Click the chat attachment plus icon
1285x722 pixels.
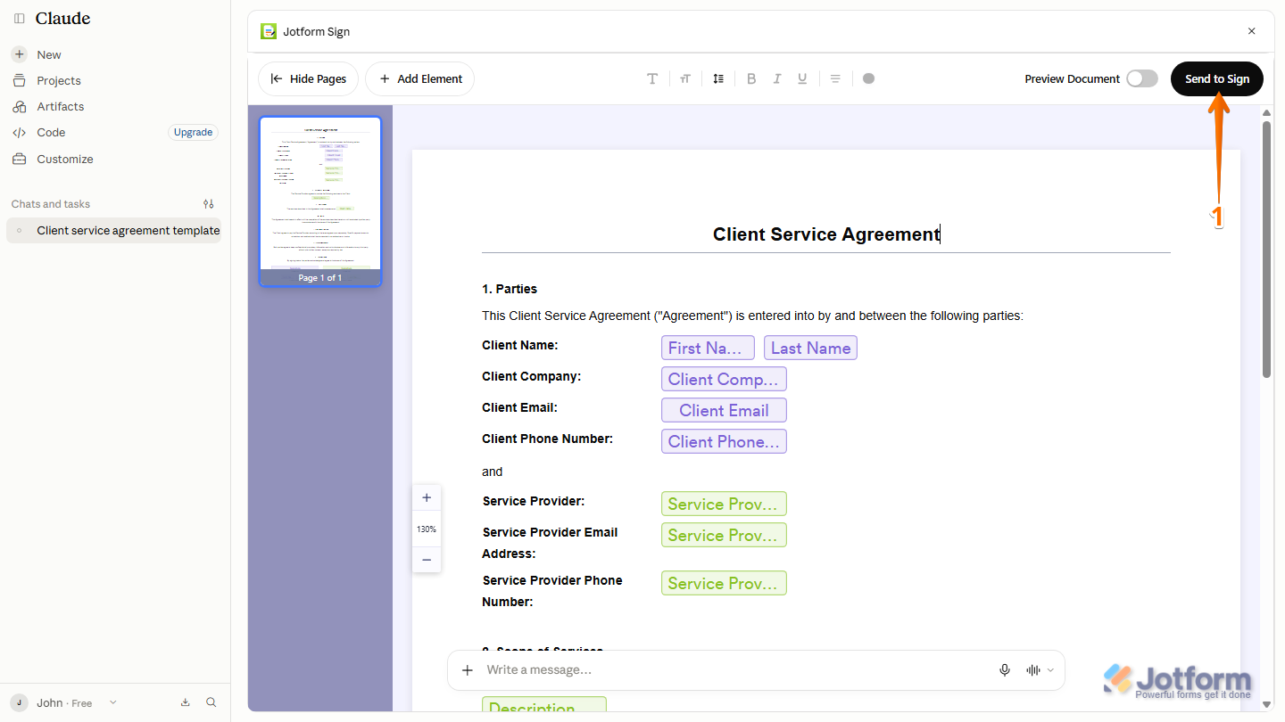468,670
